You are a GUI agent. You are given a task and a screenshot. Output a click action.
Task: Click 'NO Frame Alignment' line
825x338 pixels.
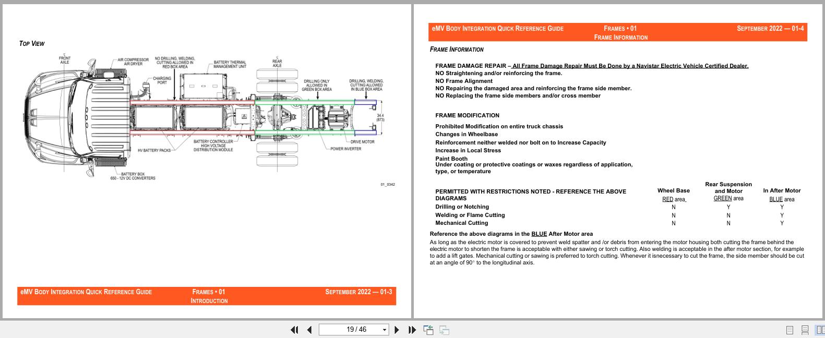(x=464, y=81)
